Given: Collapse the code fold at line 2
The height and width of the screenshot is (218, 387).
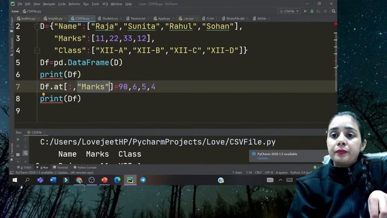Looking at the screenshot, I should [37, 26].
